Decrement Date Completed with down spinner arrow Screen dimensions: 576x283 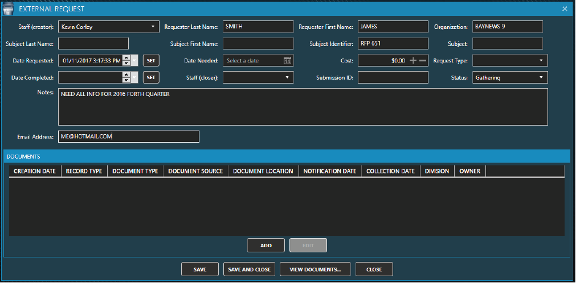126,80
